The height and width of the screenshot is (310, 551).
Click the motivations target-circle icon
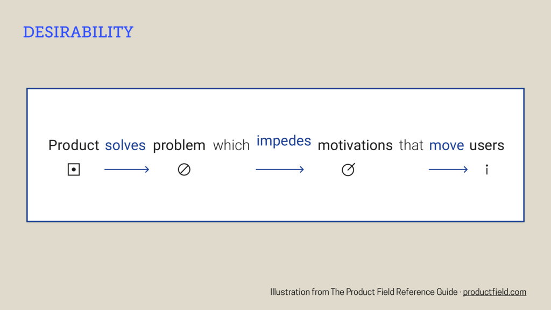[348, 170]
